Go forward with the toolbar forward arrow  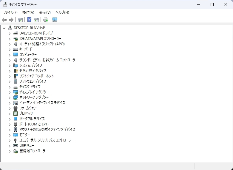(x=11, y=20)
